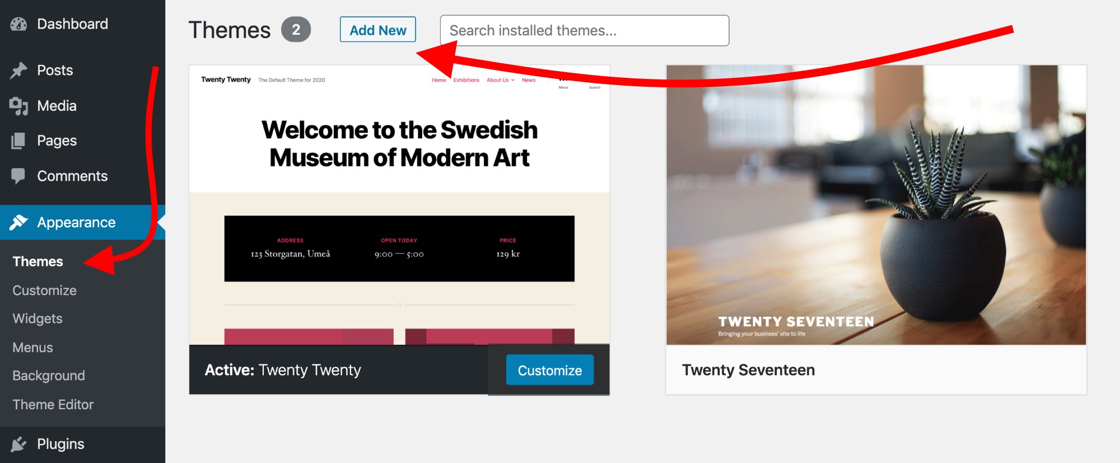Click the themes count badge showing 2

point(296,30)
